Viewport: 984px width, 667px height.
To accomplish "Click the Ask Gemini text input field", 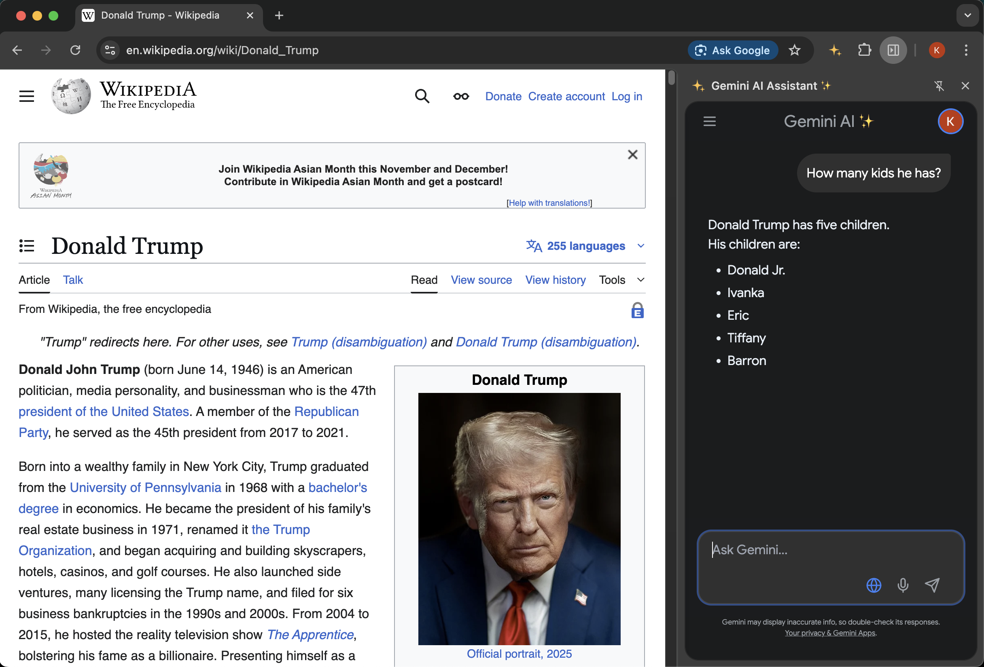I will (804, 550).
